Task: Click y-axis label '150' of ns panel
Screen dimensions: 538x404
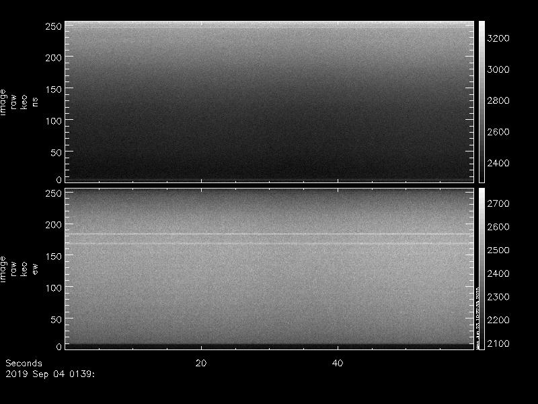Action: 54,90
